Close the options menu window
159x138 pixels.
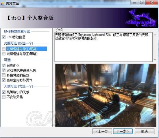coord(152,3)
